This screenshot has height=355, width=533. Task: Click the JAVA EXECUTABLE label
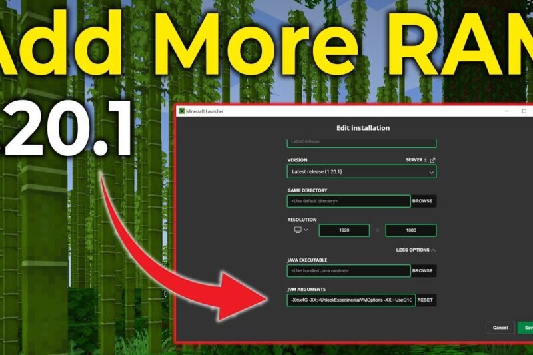(x=307, y=260)
